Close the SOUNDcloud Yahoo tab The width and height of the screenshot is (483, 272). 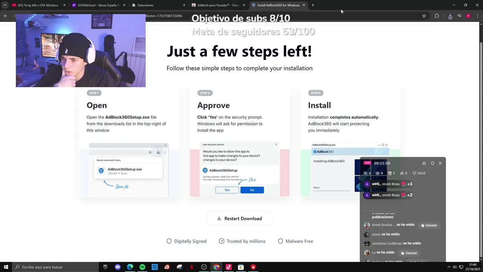(x=124, y=5)
